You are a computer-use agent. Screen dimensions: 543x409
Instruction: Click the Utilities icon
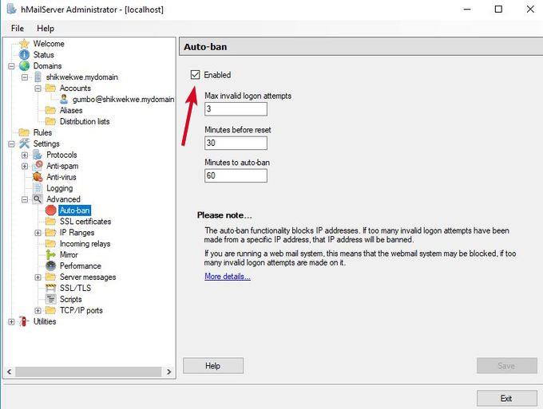click(x=24, y=321)
